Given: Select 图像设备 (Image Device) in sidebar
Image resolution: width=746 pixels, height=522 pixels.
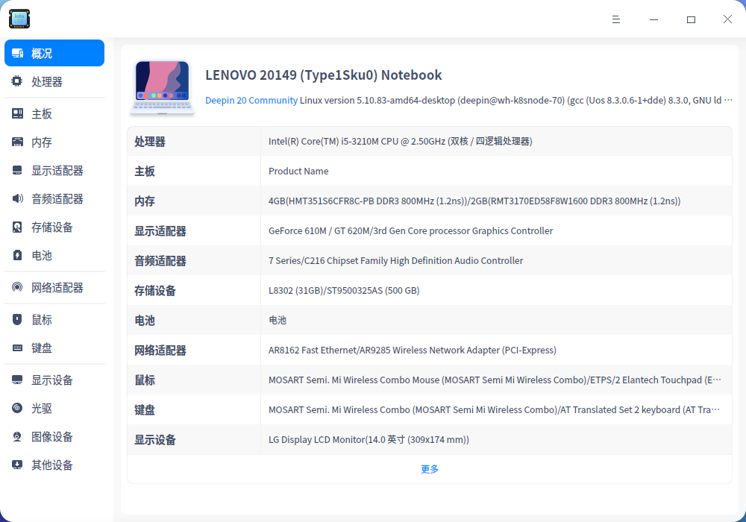Looking at the screenshot, I should tap(42, 436).
